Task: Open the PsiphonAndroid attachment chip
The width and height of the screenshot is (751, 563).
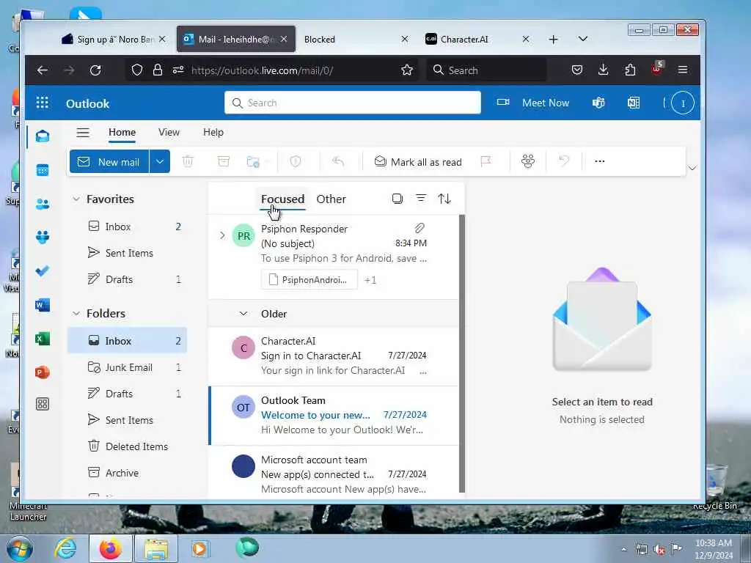Action: (x=309, y=279)
